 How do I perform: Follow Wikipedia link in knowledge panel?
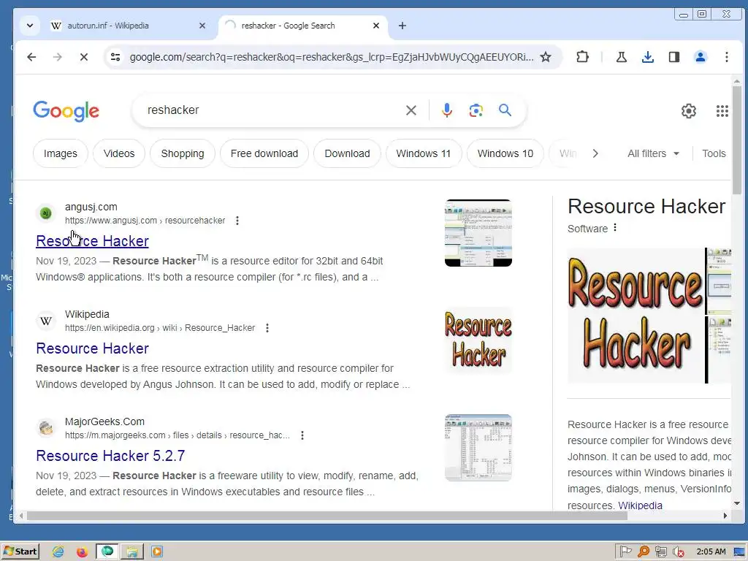coord(640,505)
